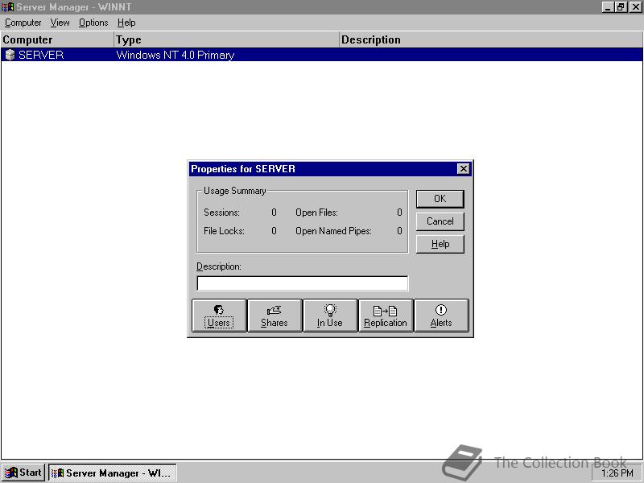Click Server Manager taskbar button

[113, 473]
